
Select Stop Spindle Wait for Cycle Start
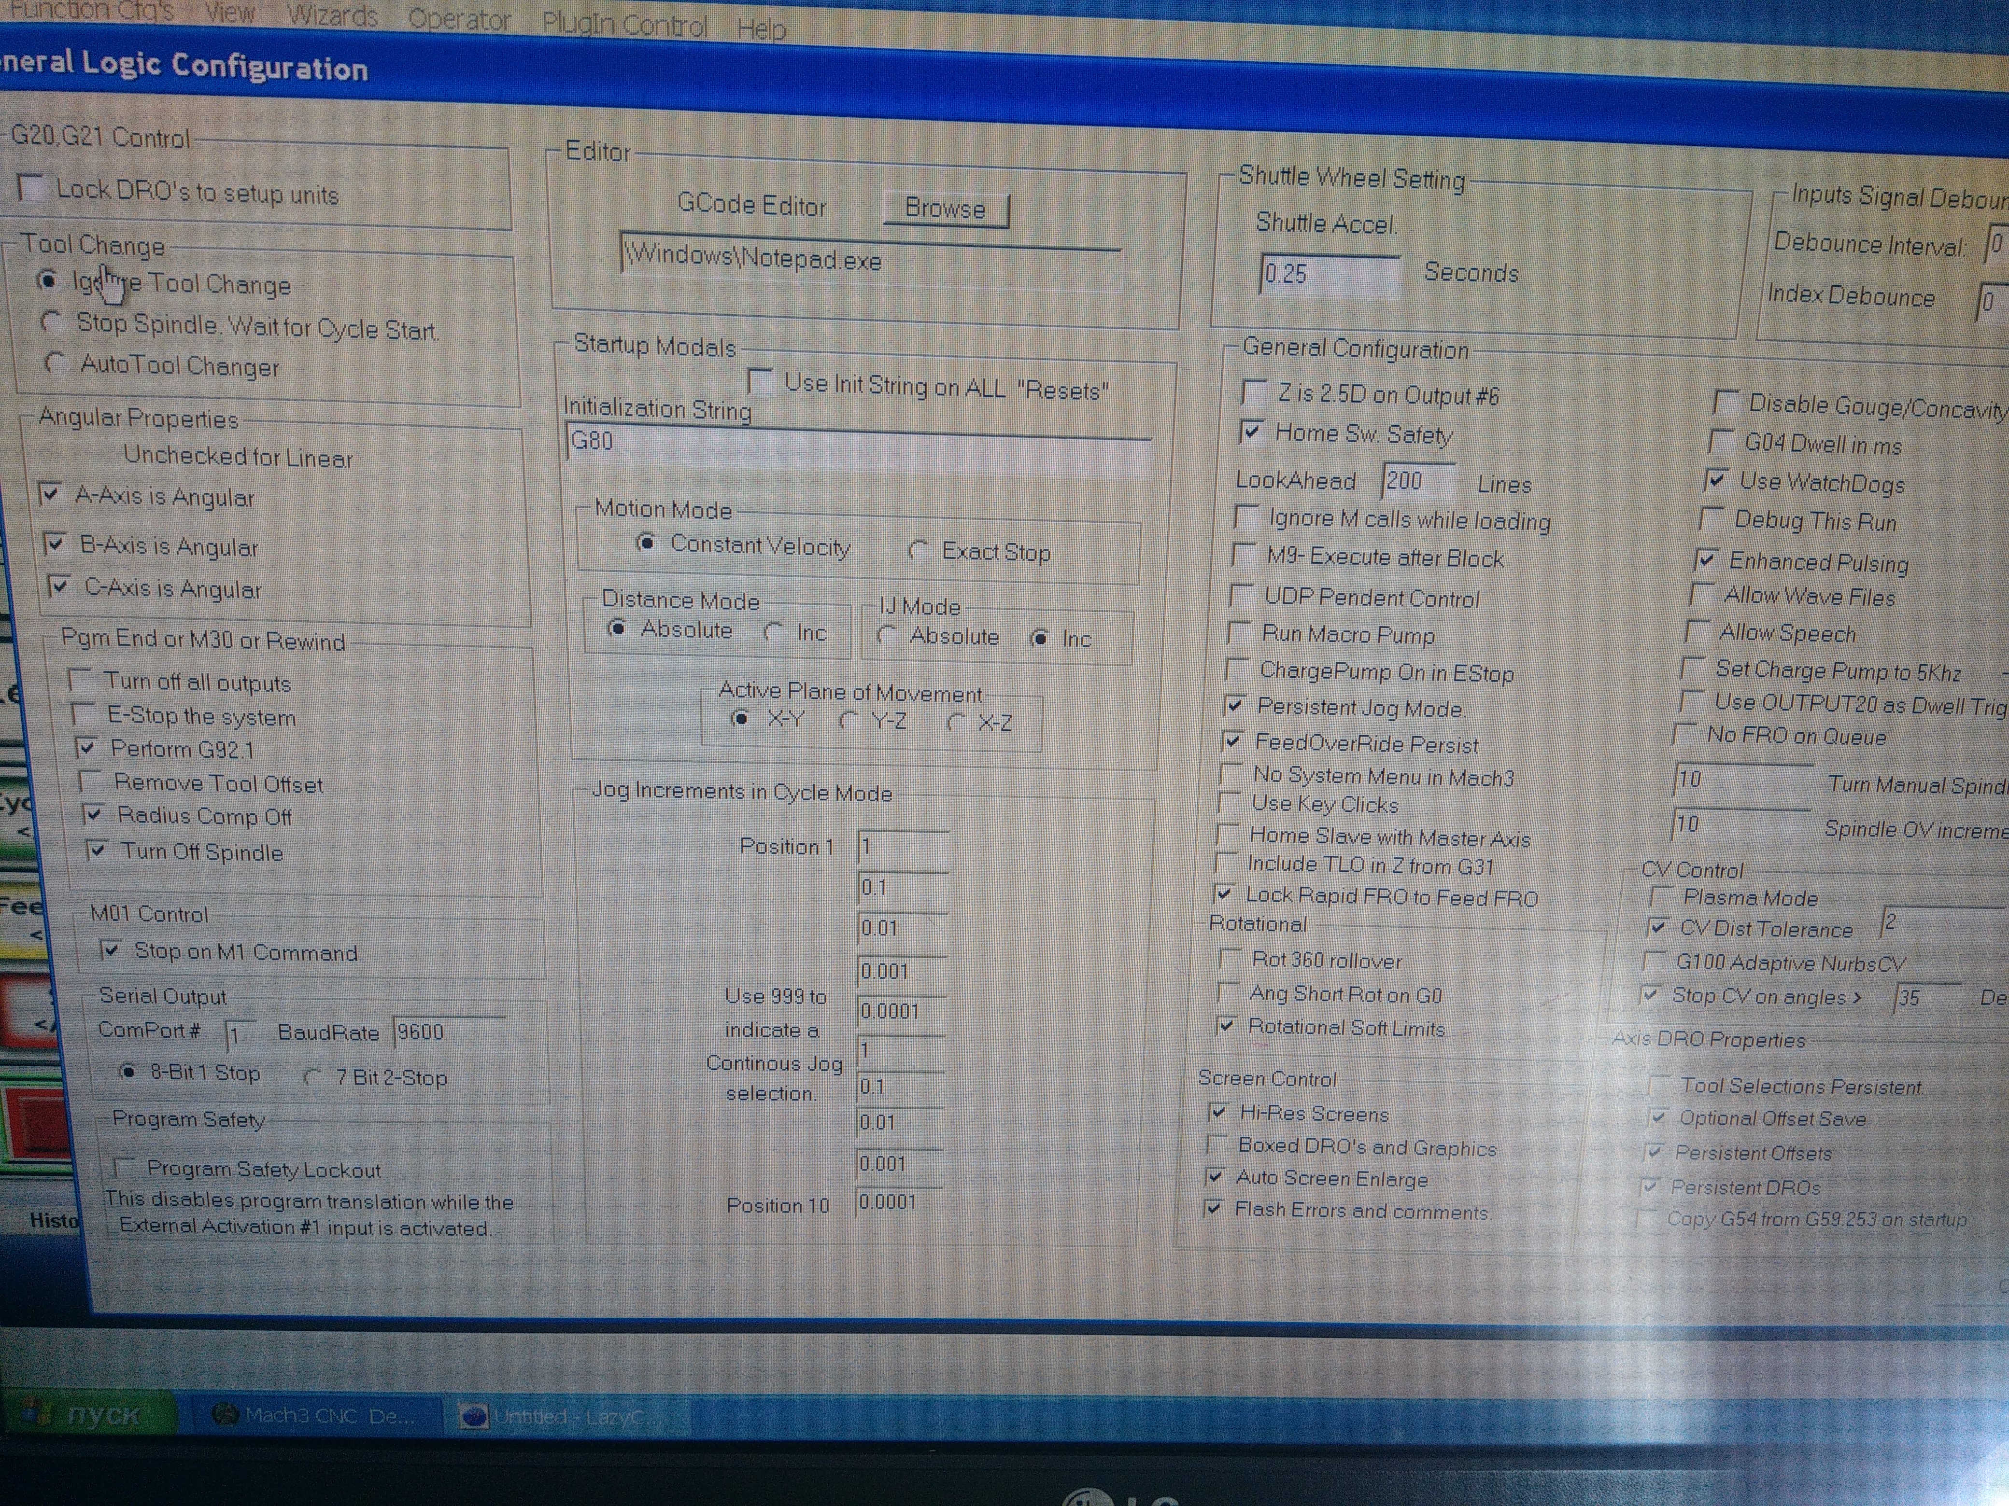click(x=52, y=321)
